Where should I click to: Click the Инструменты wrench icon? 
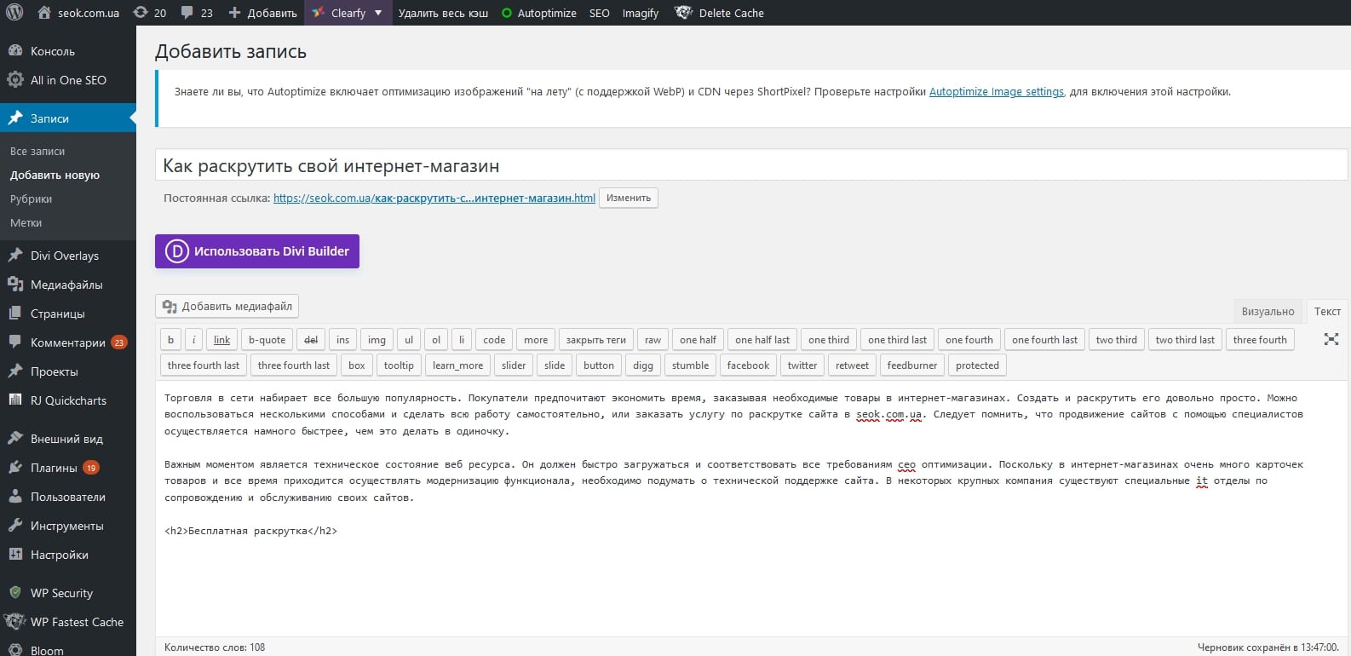pyautogui.click(x=15, y=526)
